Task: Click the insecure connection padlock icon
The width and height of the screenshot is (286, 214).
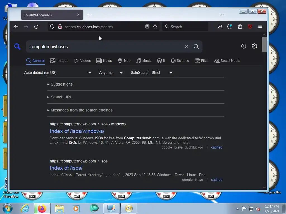Action: [60, 26]
